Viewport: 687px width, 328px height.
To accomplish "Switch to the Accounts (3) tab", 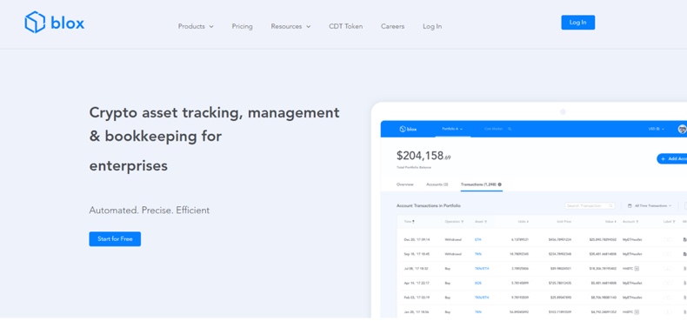I will click(437, 184).
